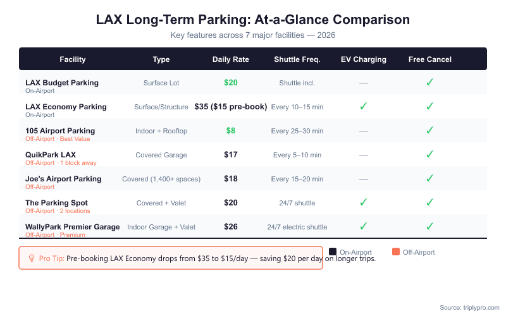Click the WallyPark Premier Garage facility name

[72, 226]
